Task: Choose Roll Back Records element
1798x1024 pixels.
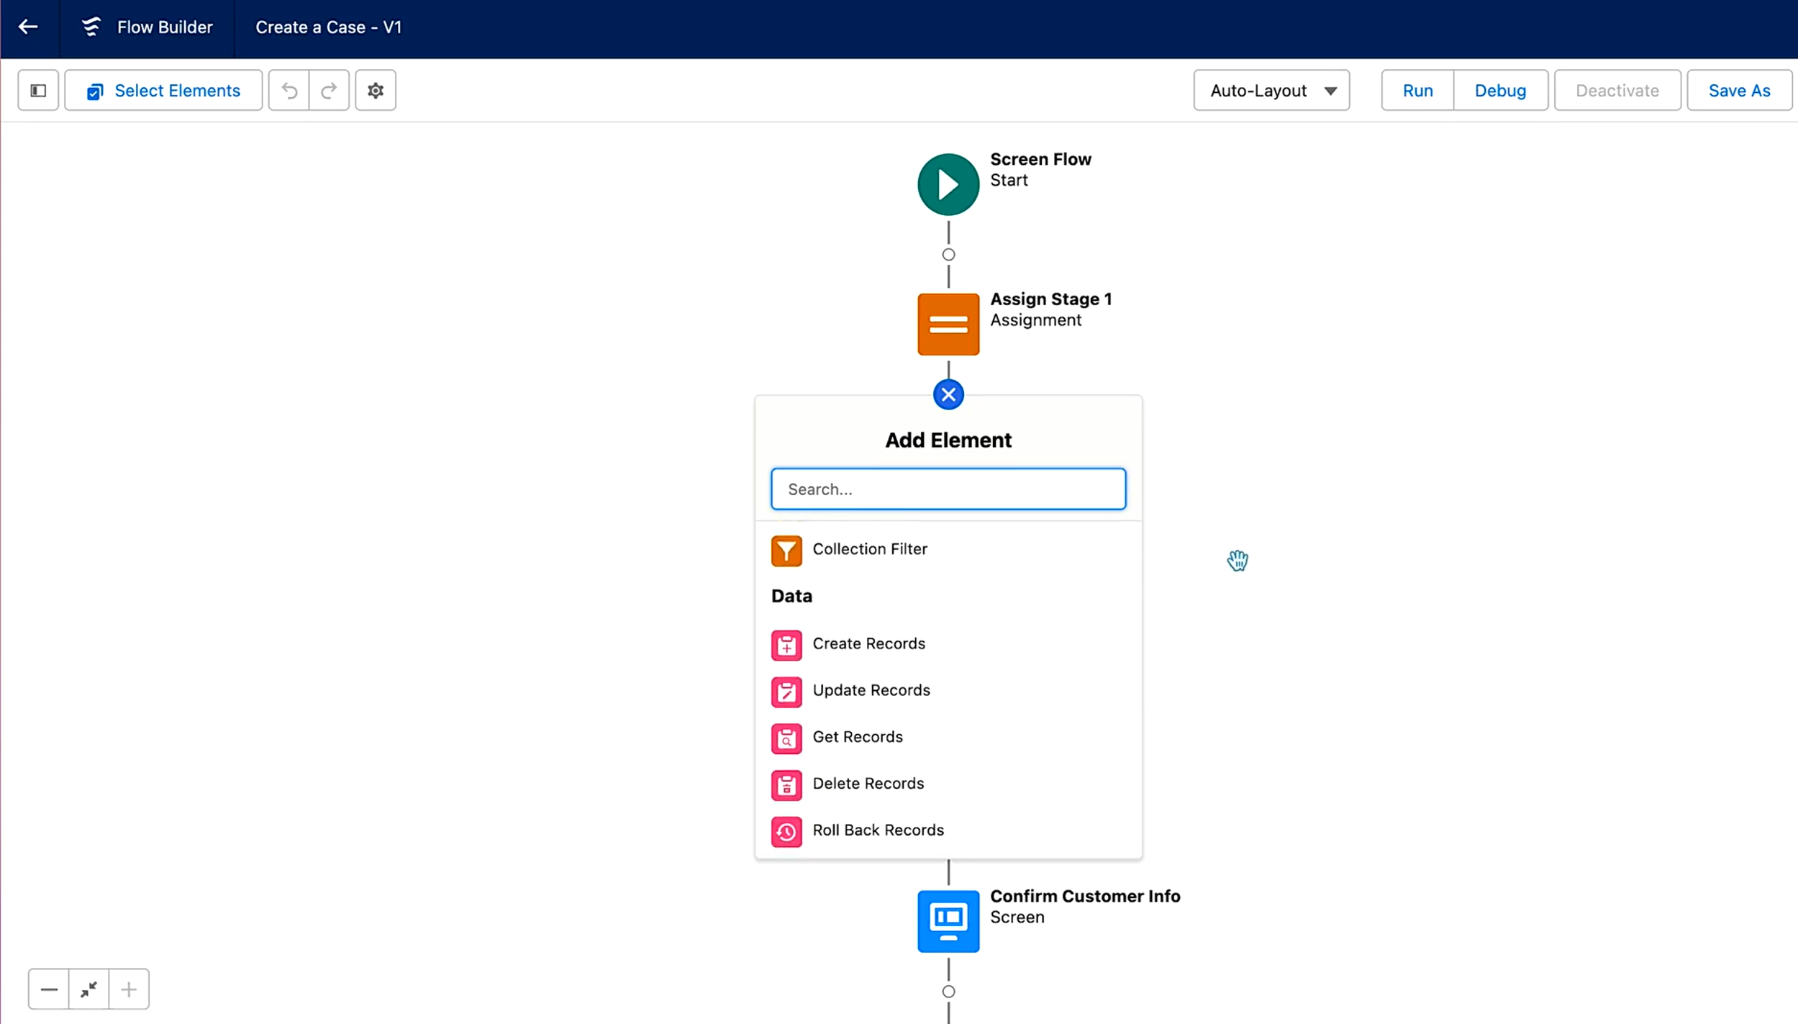Action: (x=948, y=831)
